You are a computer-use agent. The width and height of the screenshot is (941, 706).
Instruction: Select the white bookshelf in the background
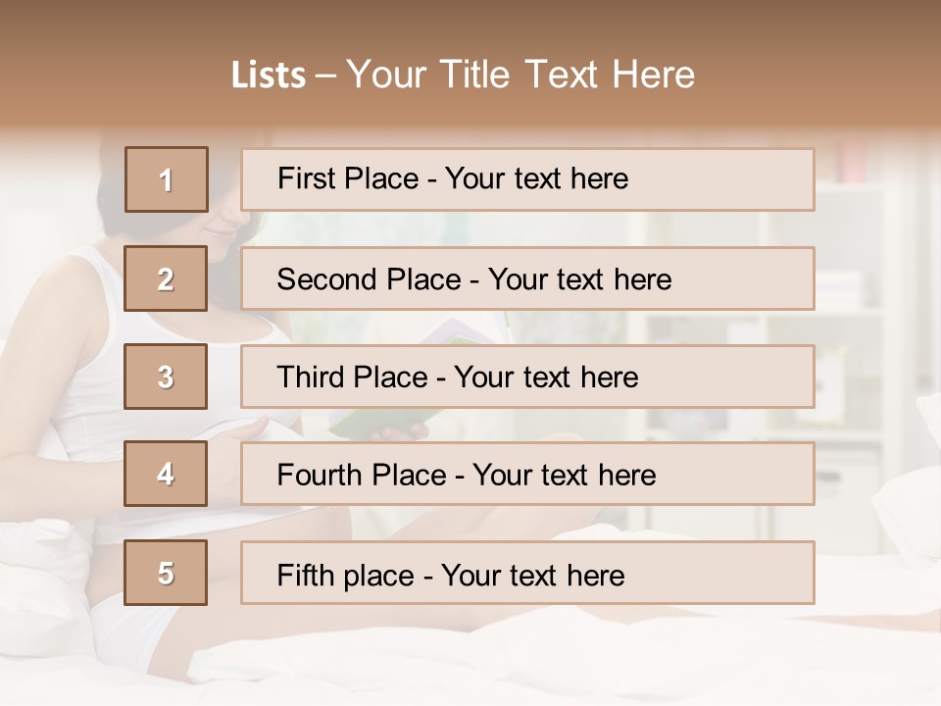point(852,360)
